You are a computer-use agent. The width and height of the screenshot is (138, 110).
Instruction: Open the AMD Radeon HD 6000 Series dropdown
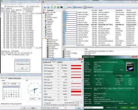(x=54, y=108)
